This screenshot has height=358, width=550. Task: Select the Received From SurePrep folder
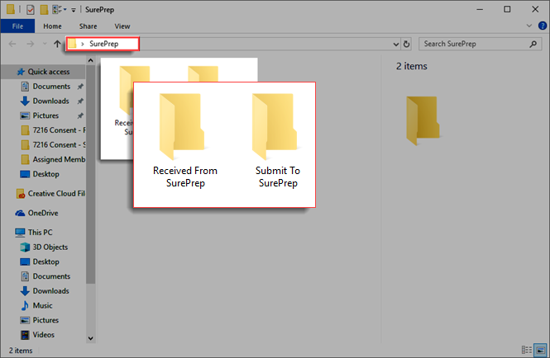(x=185, y=140)
